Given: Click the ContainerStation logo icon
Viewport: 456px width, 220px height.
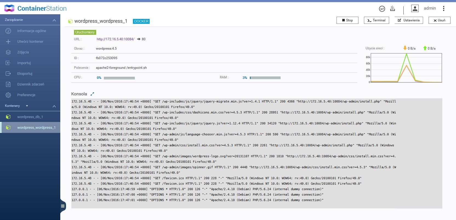Looking at the screenshot, I should (x=9, y=8).
